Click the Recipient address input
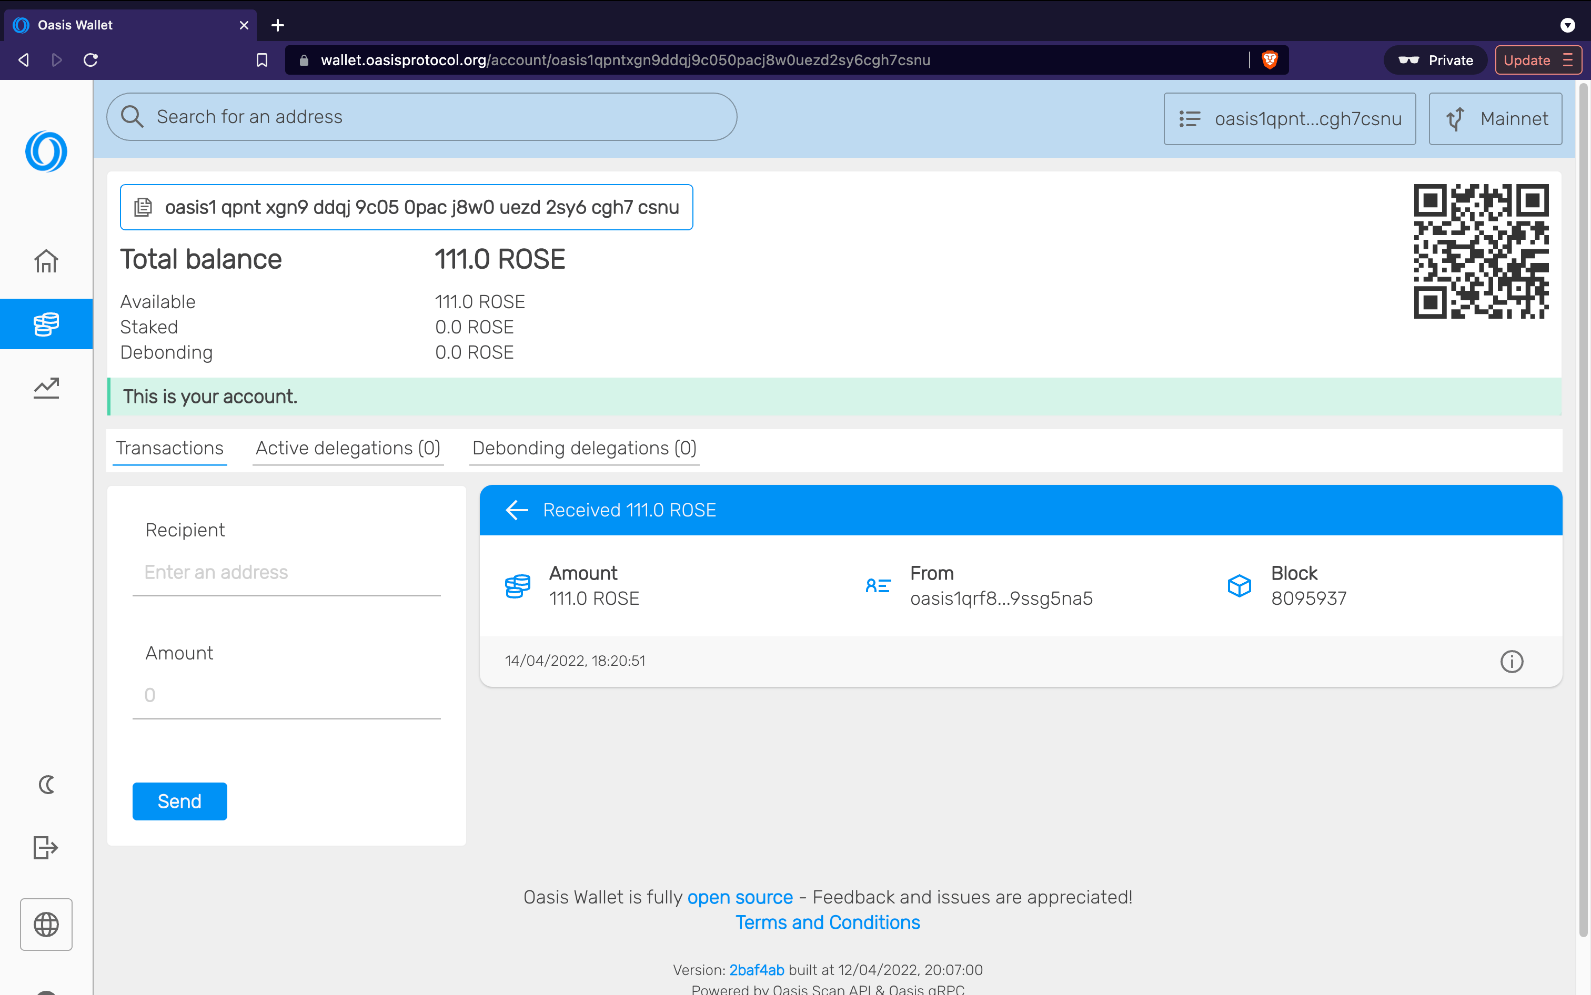This screenshot has width=1591, height=995. (286, 573)
